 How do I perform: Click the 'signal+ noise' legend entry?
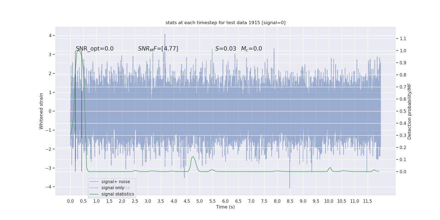[116, 182]
